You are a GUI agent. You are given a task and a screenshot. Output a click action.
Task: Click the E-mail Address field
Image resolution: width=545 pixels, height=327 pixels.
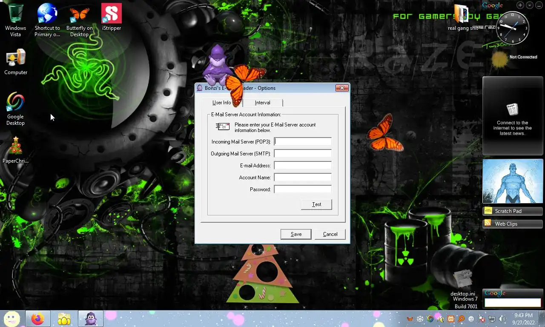(x=302, y=165)
